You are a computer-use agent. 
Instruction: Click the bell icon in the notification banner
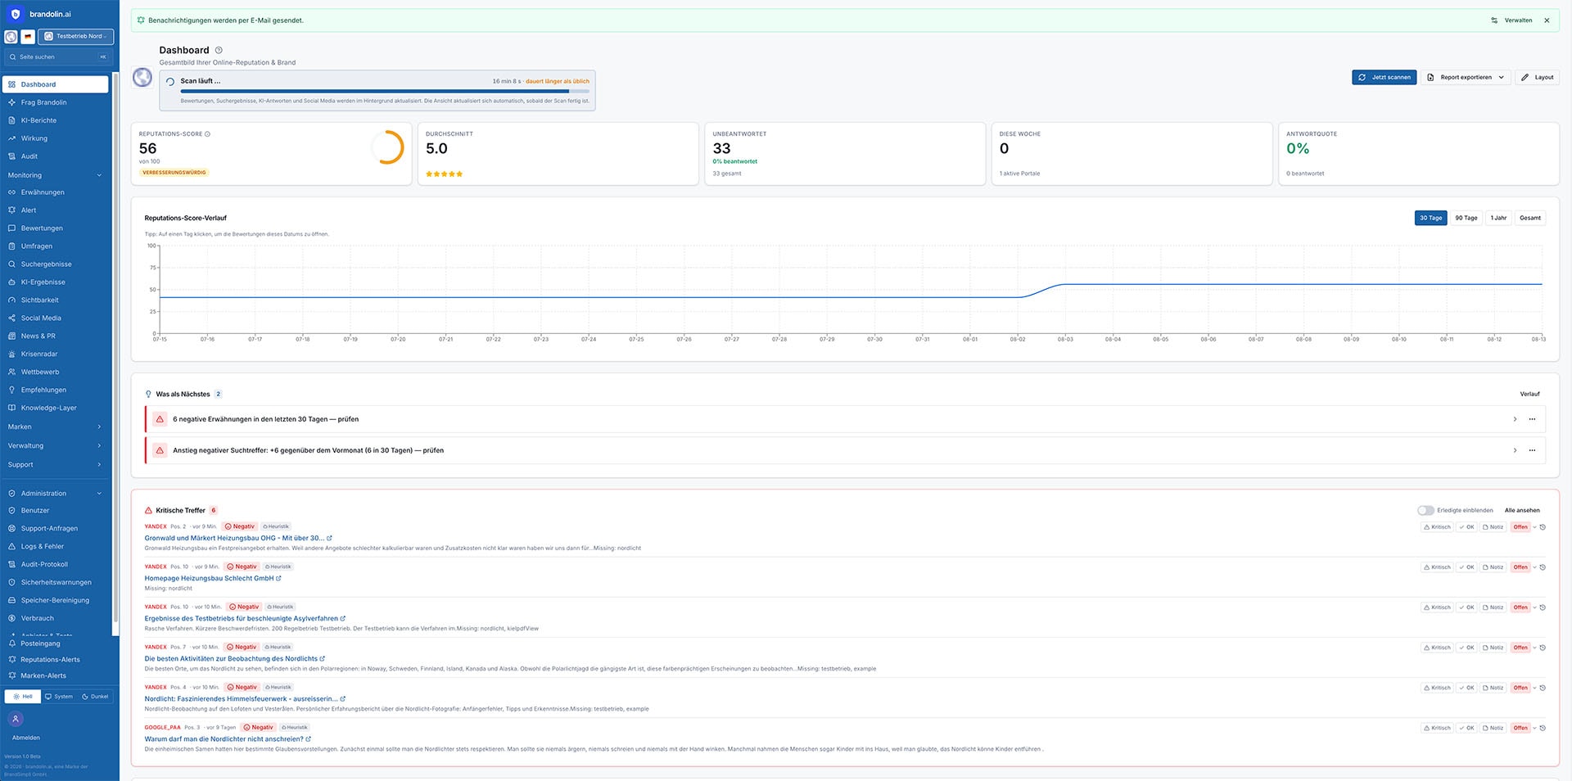pyautogui.click(x=141, y=20)
